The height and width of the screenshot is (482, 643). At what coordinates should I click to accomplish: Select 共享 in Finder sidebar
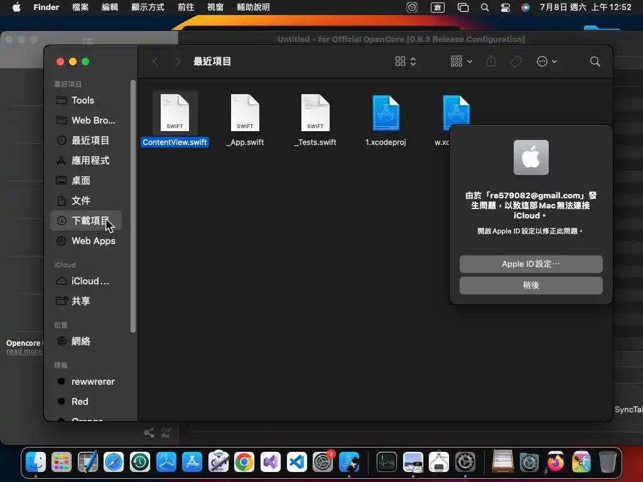(x=85, y=301)
